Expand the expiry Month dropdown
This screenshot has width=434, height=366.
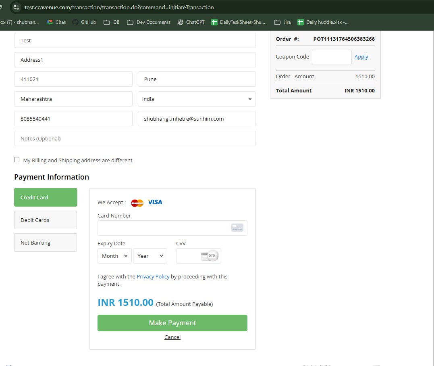(114, 256)
